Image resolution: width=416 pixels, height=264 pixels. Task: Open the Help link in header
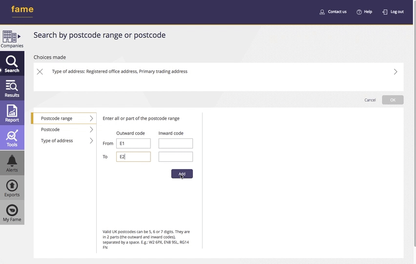(364, 12)
